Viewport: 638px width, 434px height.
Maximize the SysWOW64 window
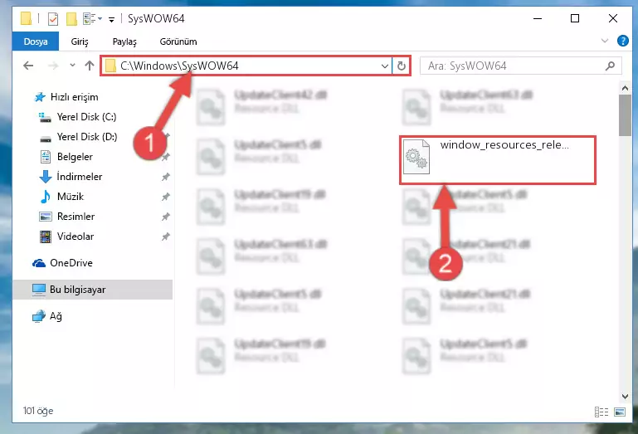click(575, 19)
